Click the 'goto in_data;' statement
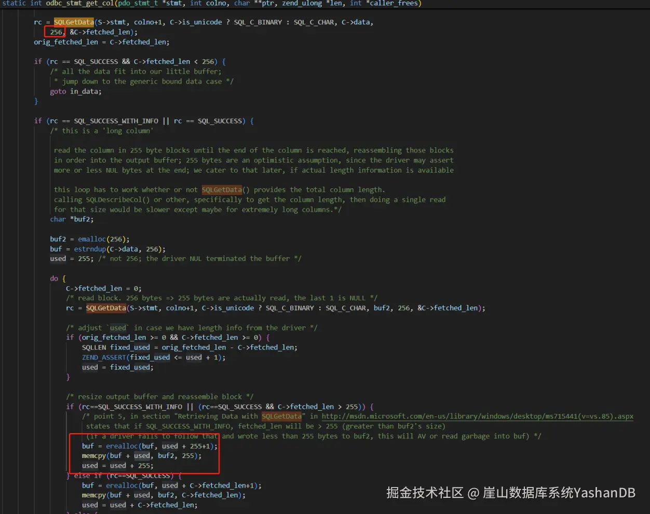Image resolution: width=650 pixels, height=514 pixels. pyautogui.click(x=76, y=91)
